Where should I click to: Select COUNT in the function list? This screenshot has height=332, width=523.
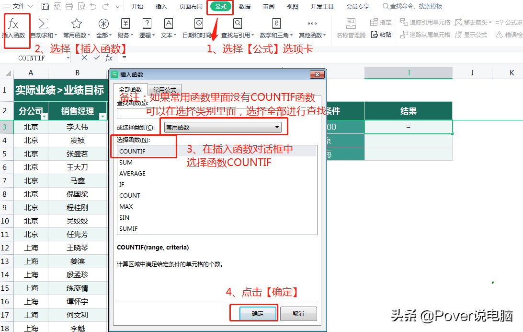[x=217, y=195]
